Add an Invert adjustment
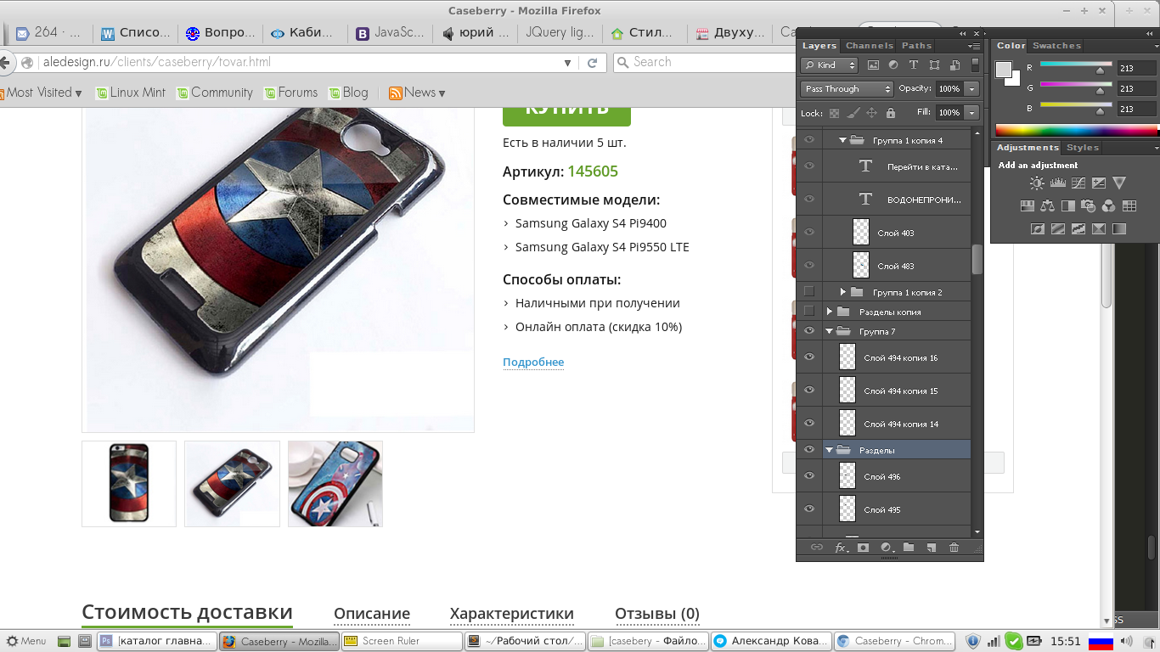The width and height of the screenshot is (1160, 652). tap(1037, 228)
